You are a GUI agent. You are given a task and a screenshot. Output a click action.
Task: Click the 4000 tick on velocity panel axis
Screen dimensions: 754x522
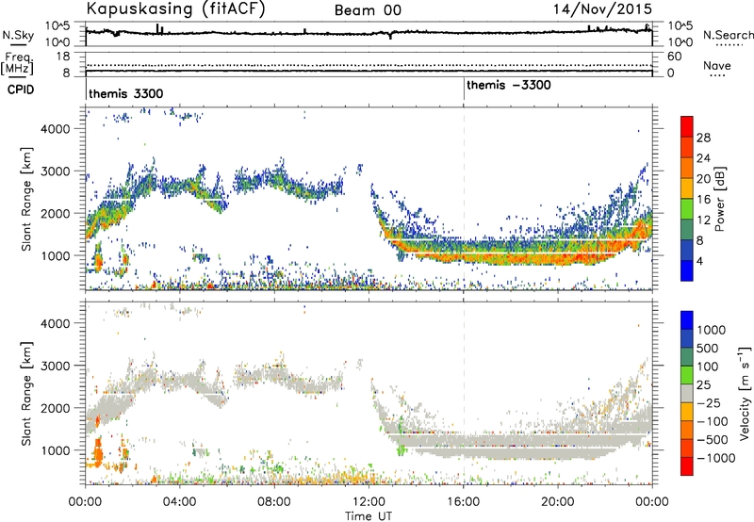click(56, 323)
